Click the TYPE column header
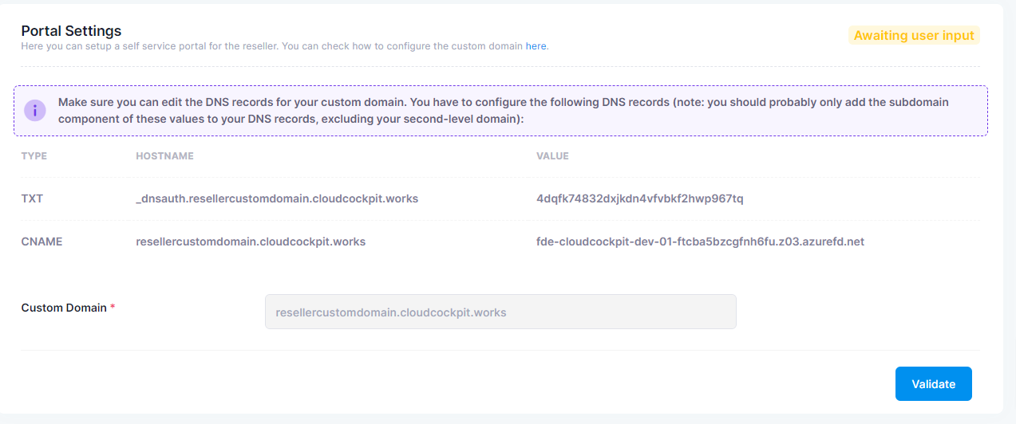 coord(34,156)
